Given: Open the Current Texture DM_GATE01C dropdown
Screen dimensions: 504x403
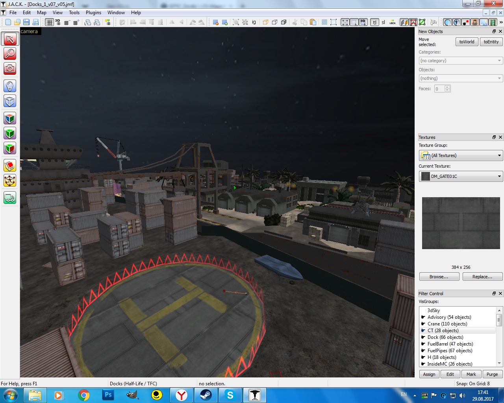Looking at the screenshot, I should (x=461, y=176).
